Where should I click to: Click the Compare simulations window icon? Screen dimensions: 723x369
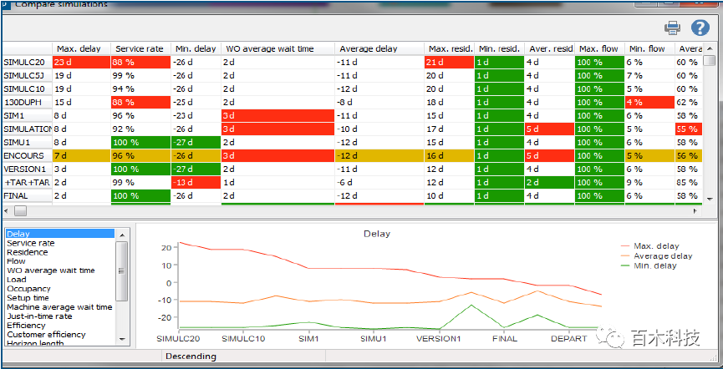pyautogui.click(x=4, y=3)
